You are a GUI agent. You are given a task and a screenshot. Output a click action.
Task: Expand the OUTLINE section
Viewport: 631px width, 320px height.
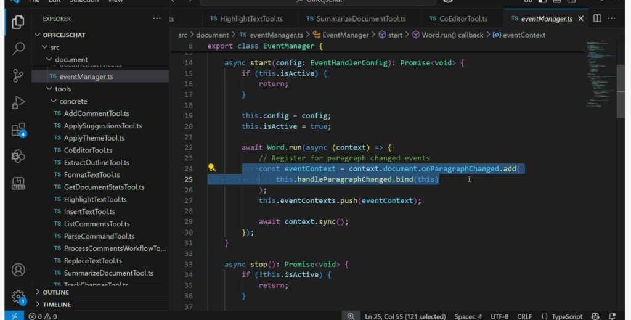55,292
